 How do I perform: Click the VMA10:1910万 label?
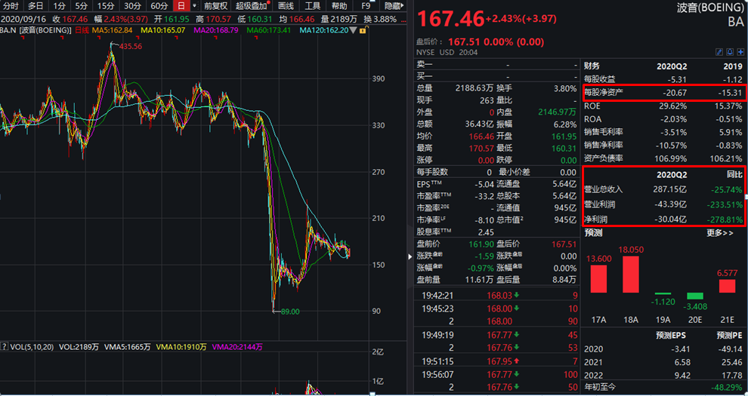182,347
